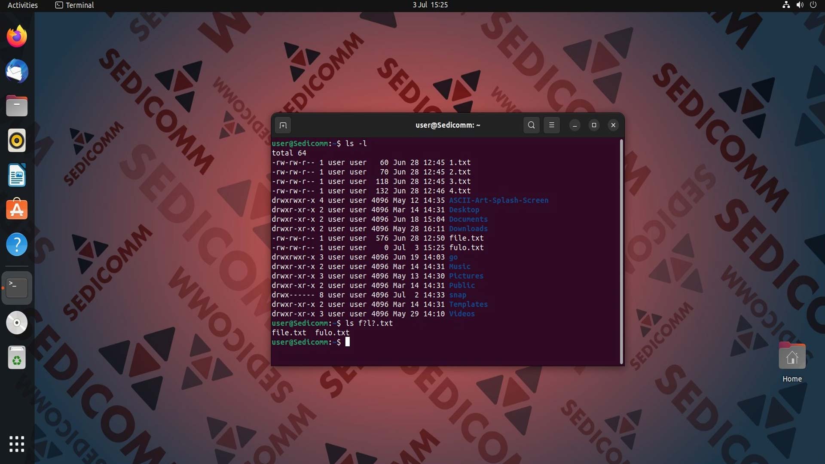Click the Music directory entry
This screenshot has width=825, height=464.
[x=460, y=266]
